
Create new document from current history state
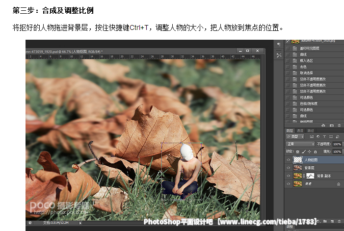tap(323, 126)
